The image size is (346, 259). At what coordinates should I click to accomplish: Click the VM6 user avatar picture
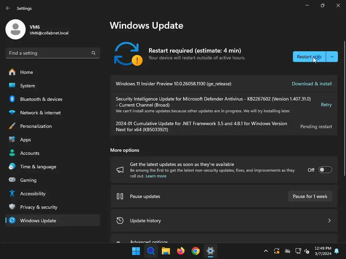point(16,29)
